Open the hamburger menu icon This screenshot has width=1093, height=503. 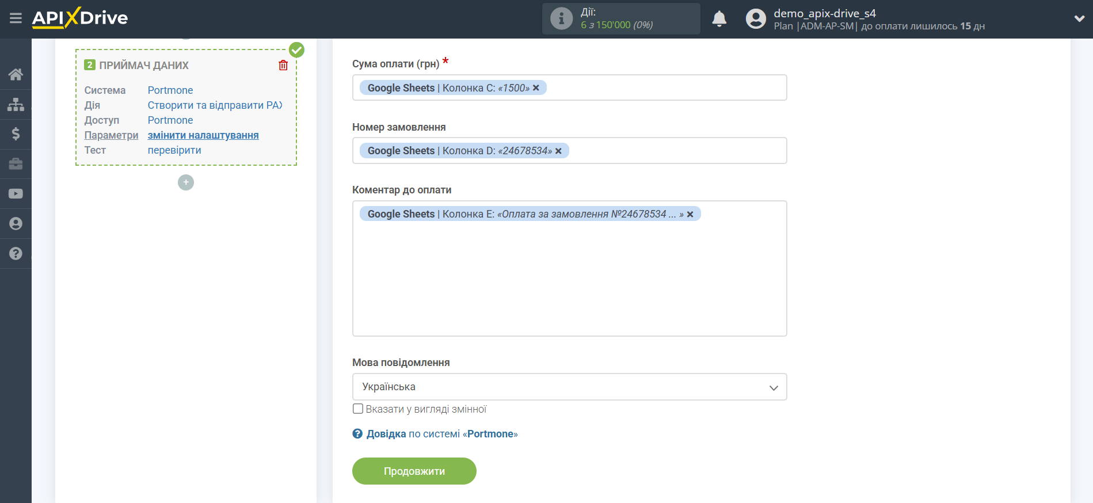pyautogui.click(x=16, y=18)
